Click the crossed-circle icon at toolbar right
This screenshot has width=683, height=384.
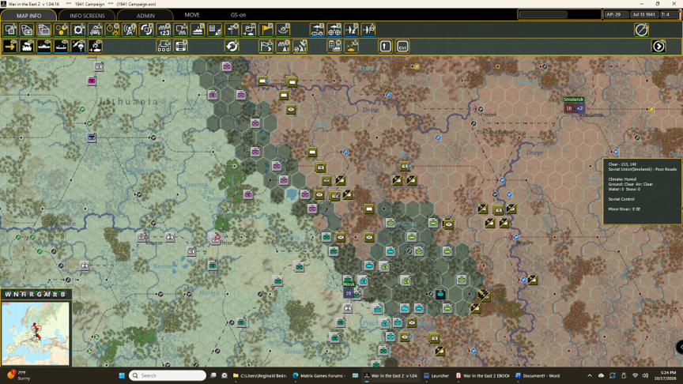[642, 30]
